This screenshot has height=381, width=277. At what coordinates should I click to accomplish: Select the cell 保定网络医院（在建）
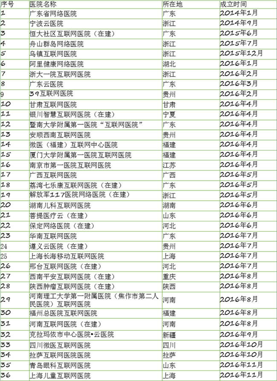(x=95, y=226)
